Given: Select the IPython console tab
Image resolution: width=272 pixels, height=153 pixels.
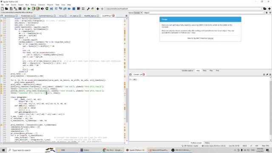Looking at the screenshot, I should click(x=196, y=143).
